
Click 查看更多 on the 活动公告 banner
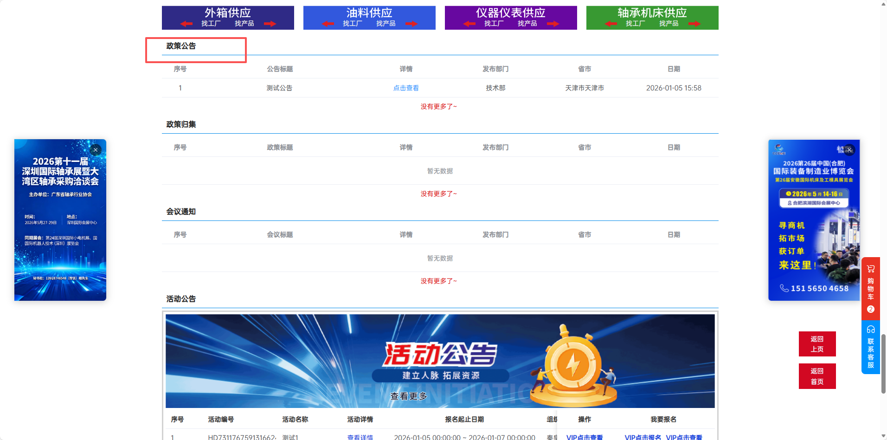[x=408, y=396]
